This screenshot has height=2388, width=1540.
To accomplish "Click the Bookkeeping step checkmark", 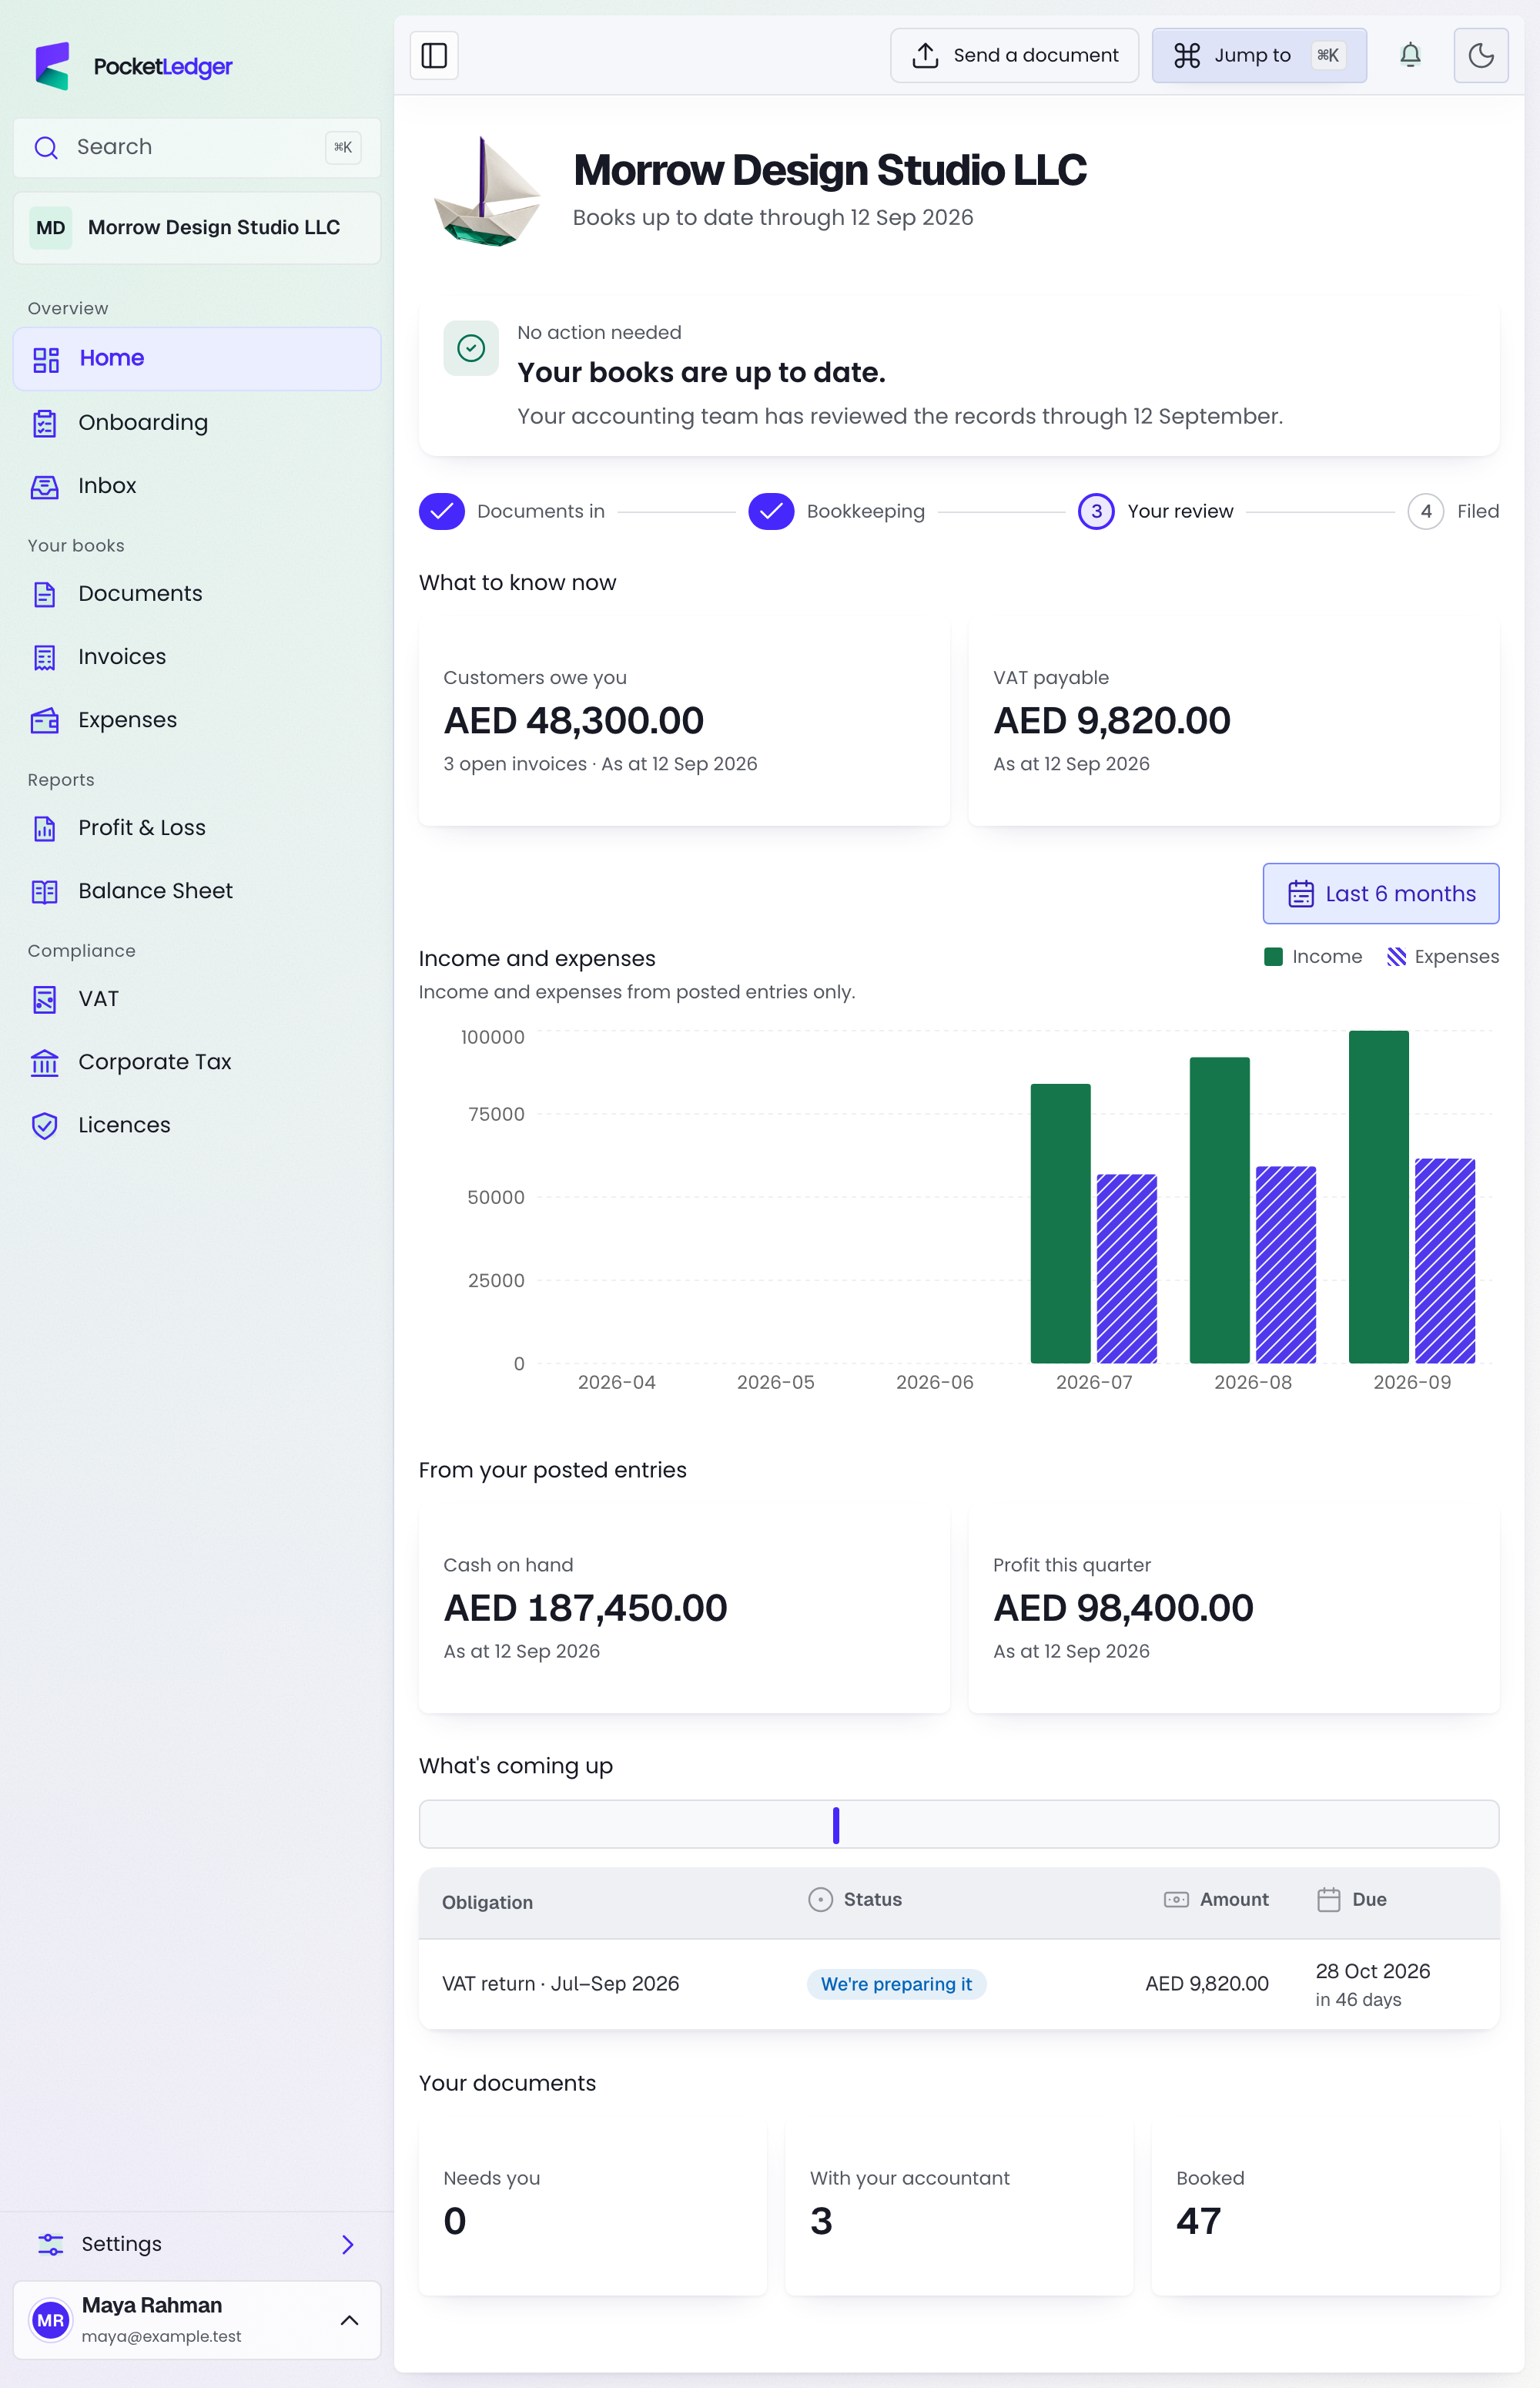I will click(771, 511).
